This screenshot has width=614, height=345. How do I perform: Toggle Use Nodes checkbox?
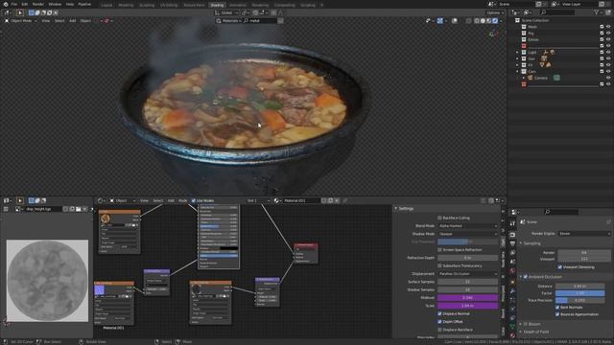[x=194, y=200]
